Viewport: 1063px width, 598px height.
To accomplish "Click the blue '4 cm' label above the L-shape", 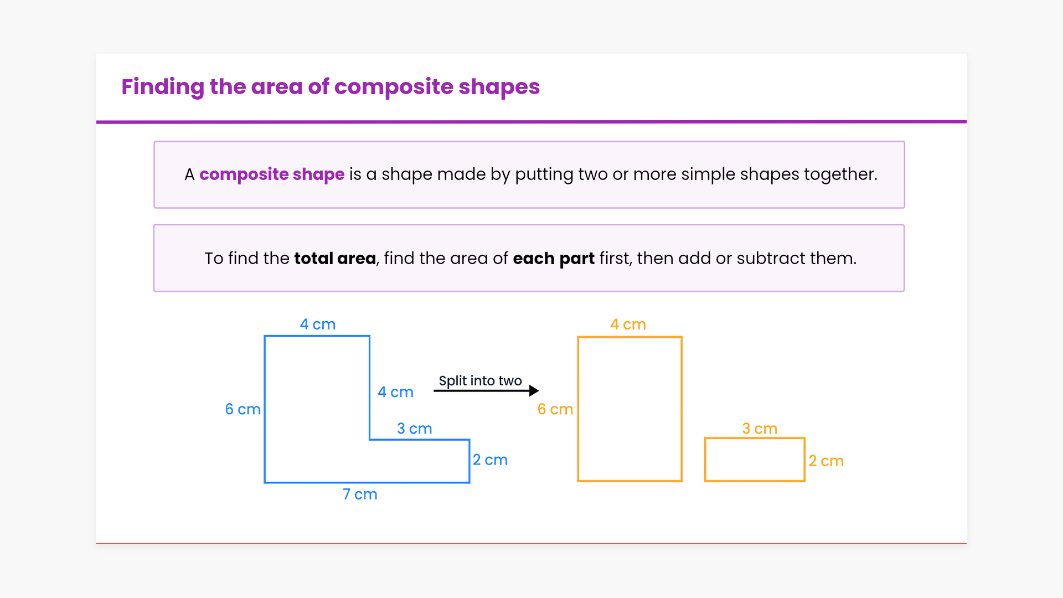I will (317, 324).
